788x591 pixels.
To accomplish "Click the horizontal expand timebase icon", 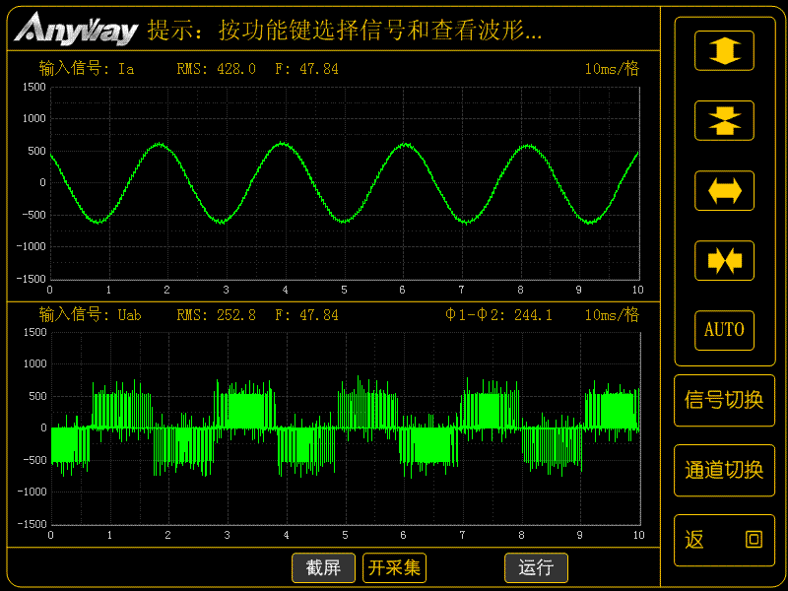I will click(724, 190).
